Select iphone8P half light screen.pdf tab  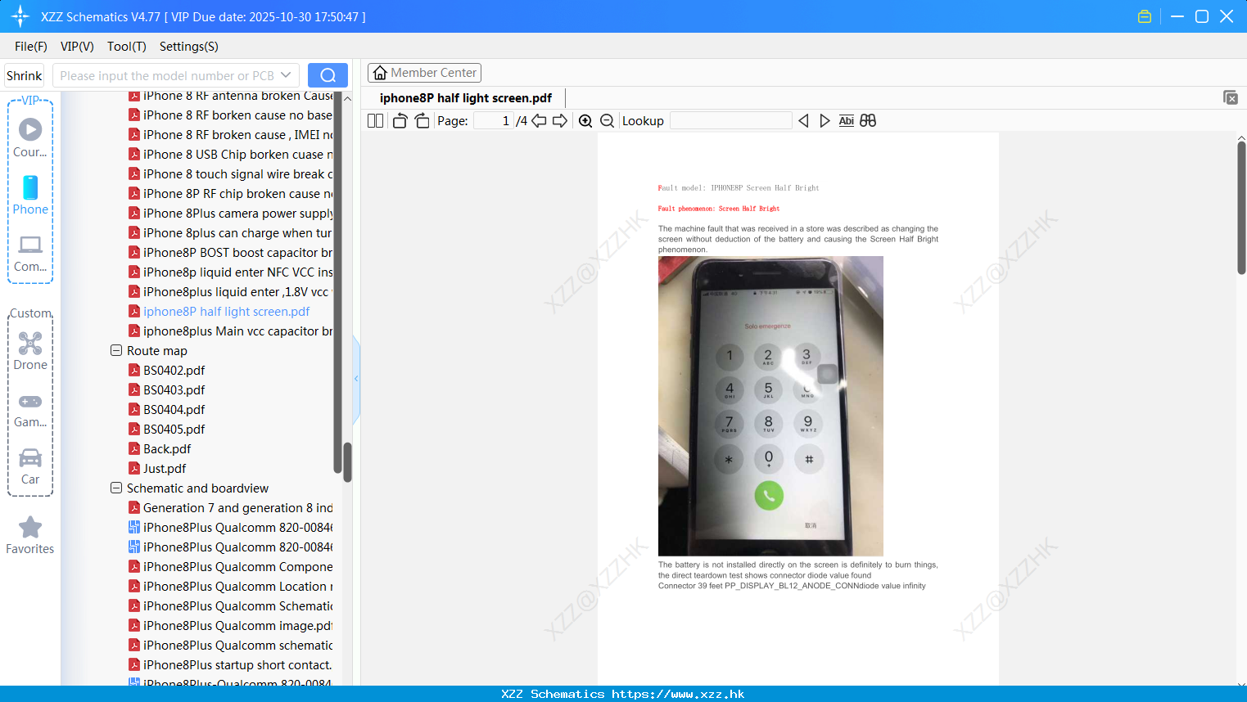(x=466, y=98)
